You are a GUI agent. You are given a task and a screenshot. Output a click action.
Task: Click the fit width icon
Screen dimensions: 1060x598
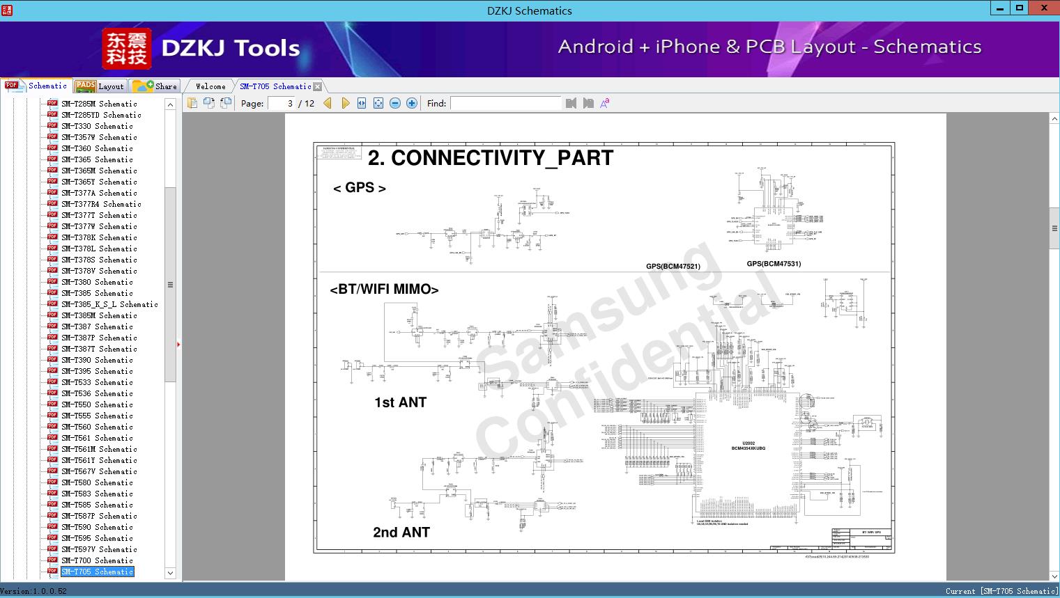362,103
